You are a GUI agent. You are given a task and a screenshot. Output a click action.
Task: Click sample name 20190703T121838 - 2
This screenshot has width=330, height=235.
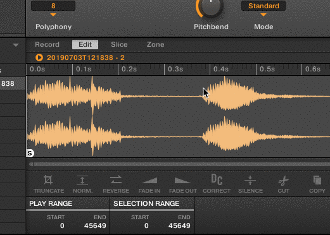click(x=86, y=57)
